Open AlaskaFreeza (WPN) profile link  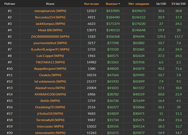tap(50, 88)
